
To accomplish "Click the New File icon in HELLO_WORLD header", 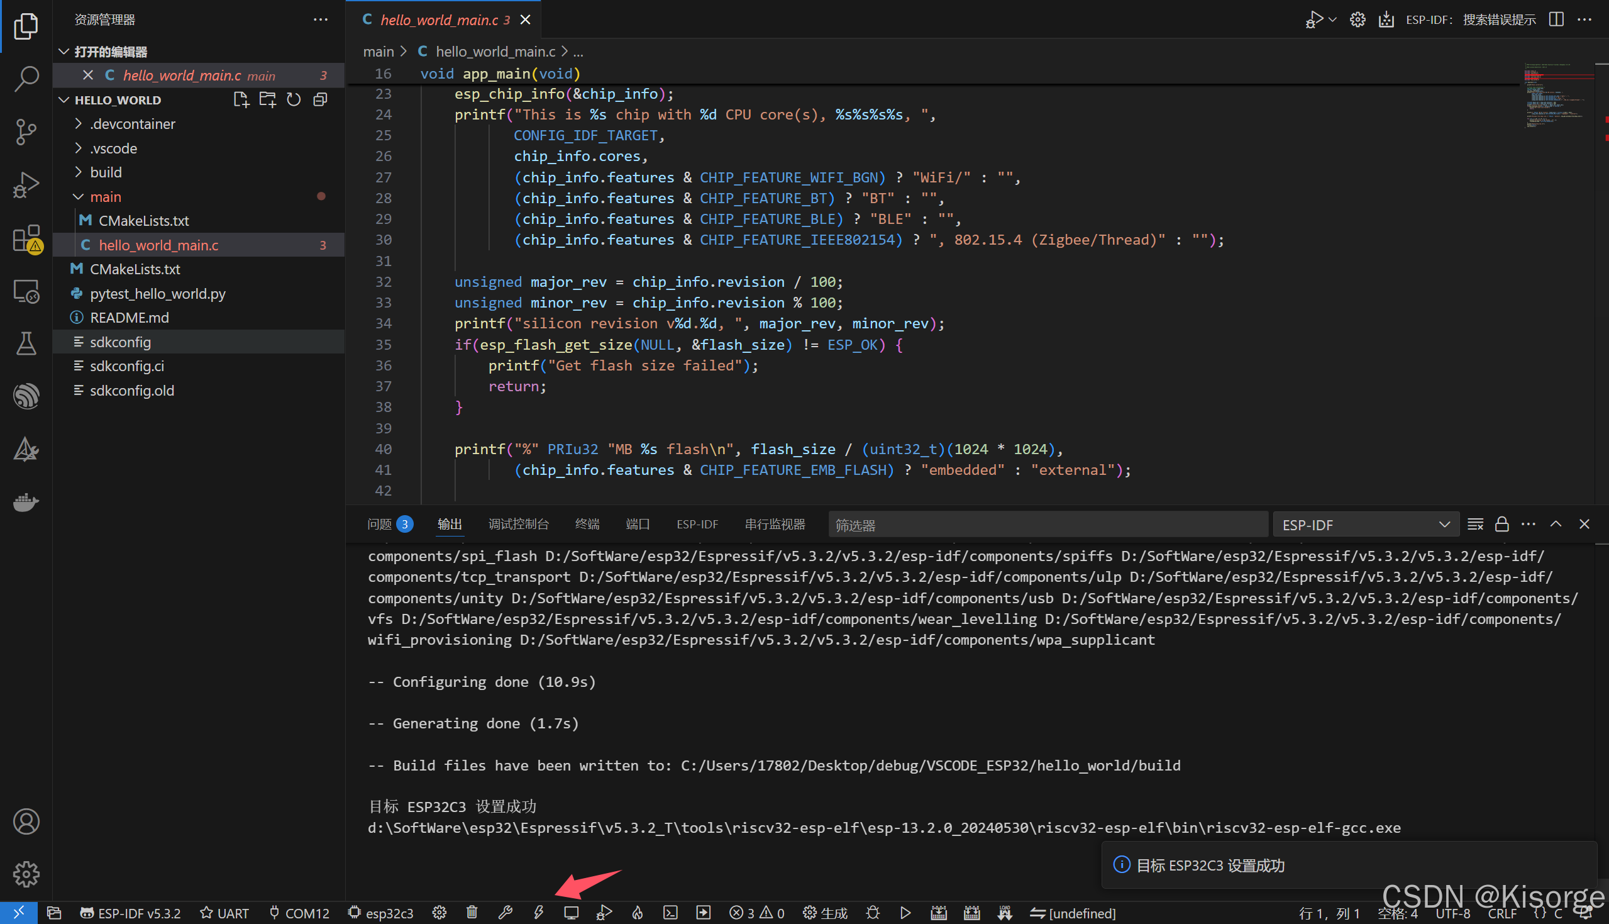I will [241, 99].
